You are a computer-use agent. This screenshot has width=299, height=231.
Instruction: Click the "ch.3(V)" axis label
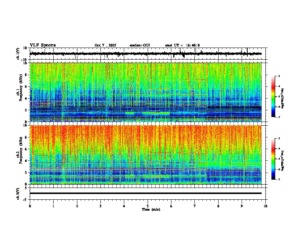click(x=18, y=194)
